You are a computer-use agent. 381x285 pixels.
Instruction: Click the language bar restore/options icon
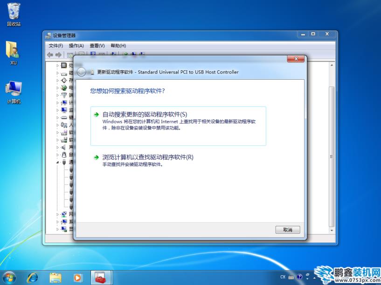pos(307,275)
